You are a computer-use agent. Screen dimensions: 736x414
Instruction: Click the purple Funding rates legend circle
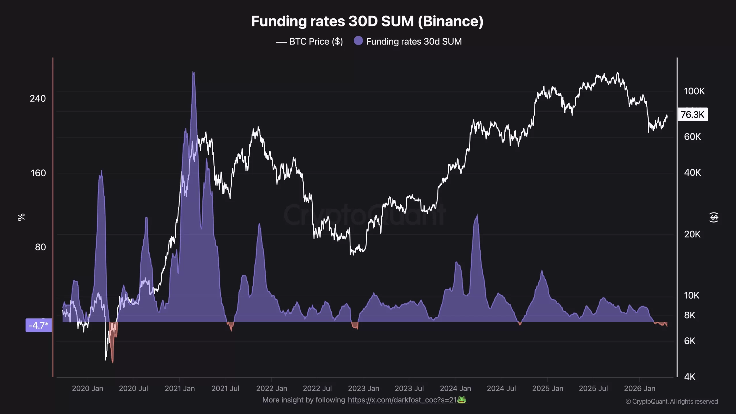(x=358, y=41)
